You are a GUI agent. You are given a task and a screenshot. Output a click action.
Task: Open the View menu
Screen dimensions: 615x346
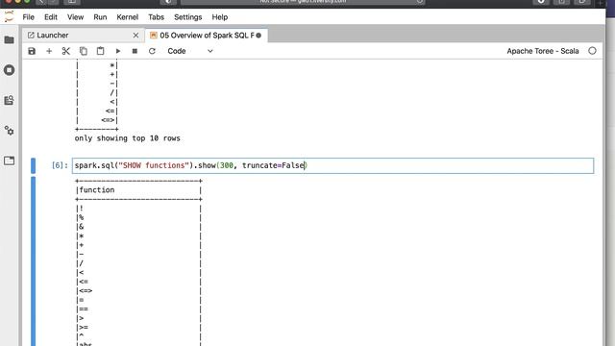tap(75, 17)
